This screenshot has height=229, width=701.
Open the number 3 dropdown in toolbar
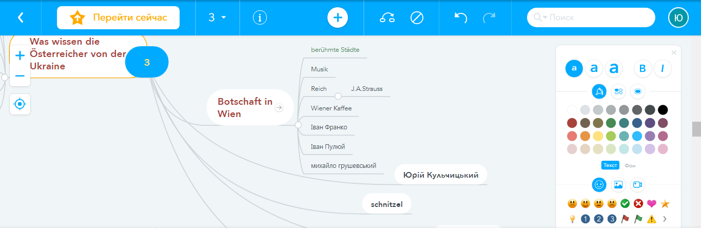[217, 17]
